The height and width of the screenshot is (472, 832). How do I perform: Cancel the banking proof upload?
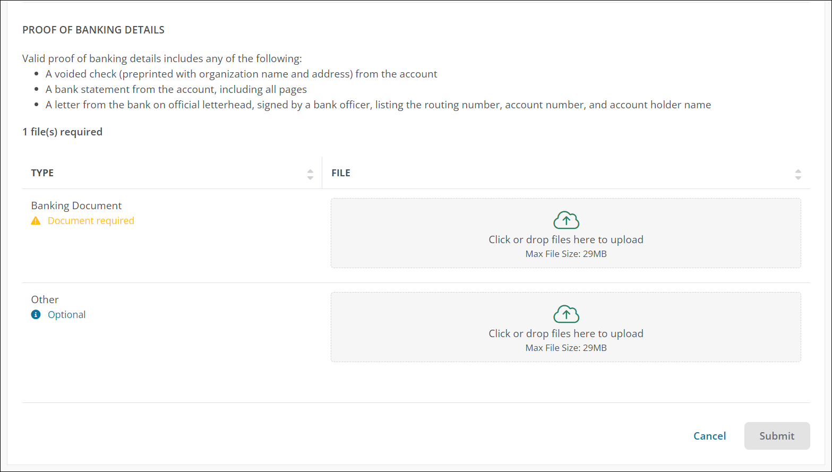(x=709, y=436)
